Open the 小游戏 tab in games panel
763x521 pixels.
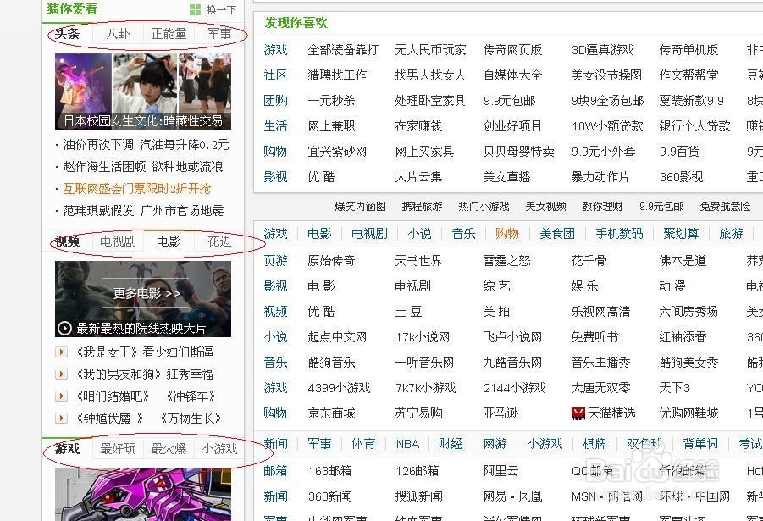pos(219,449)
